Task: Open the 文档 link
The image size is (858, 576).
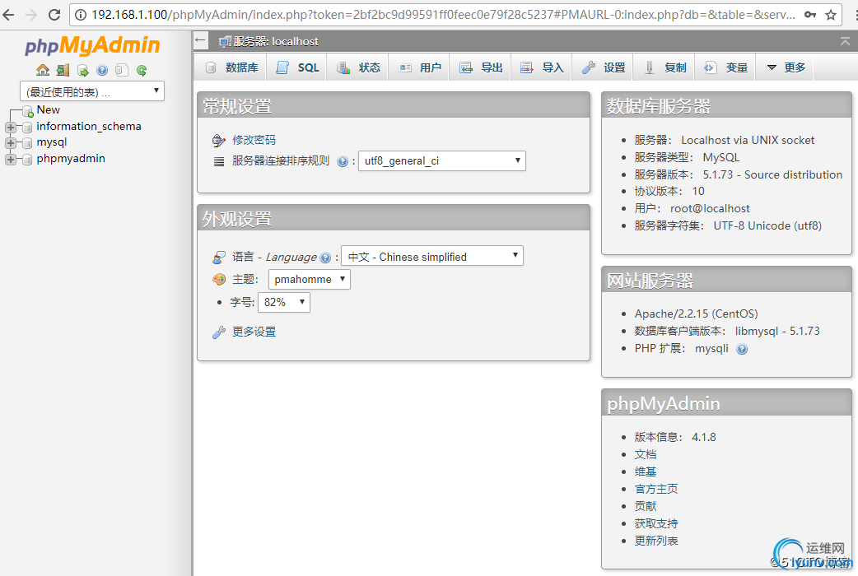Action: point(646,454)
